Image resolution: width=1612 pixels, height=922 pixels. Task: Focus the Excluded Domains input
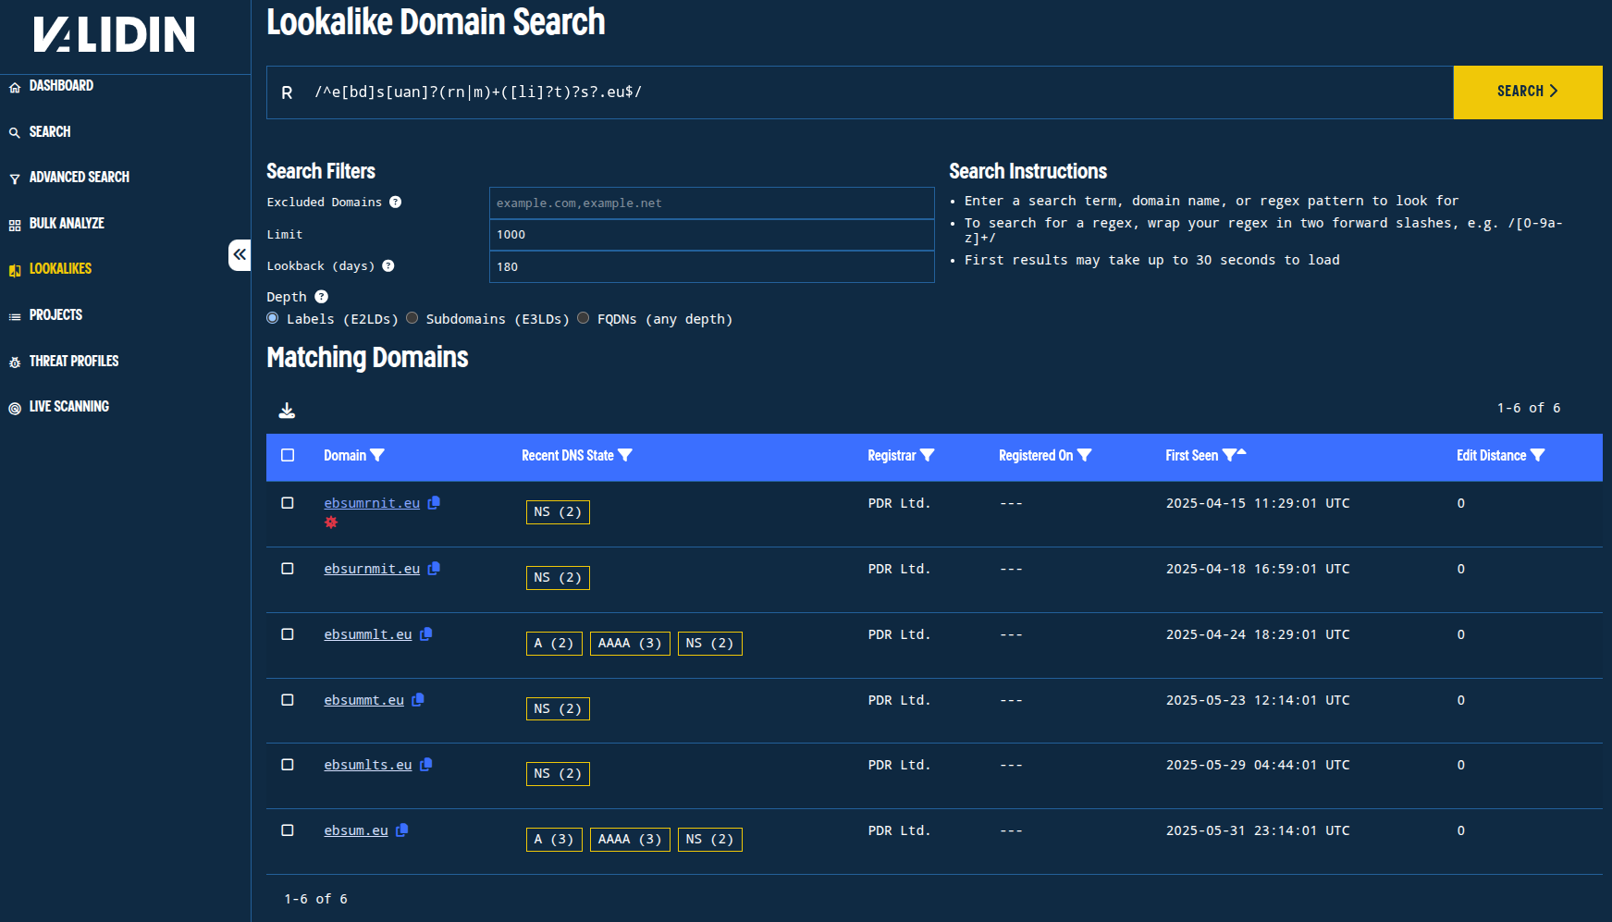(x=711, y=203)
